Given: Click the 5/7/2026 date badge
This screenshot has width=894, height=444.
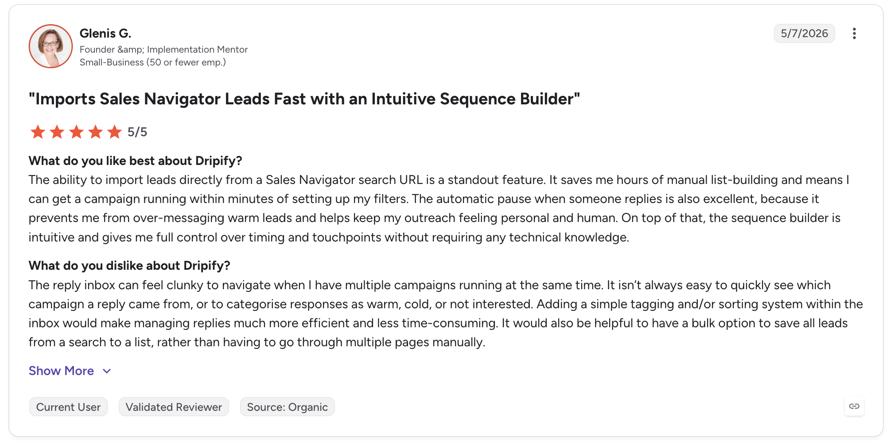Looking at the screenshot, I should point(804,34).
